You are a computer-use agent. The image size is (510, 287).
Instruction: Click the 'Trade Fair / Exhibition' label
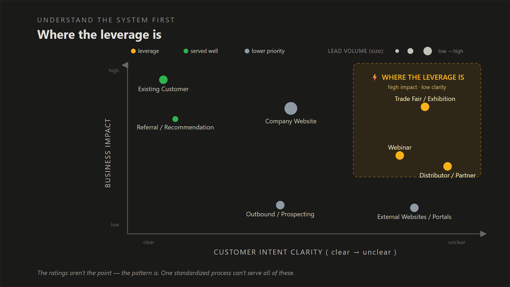click(425, 99)
